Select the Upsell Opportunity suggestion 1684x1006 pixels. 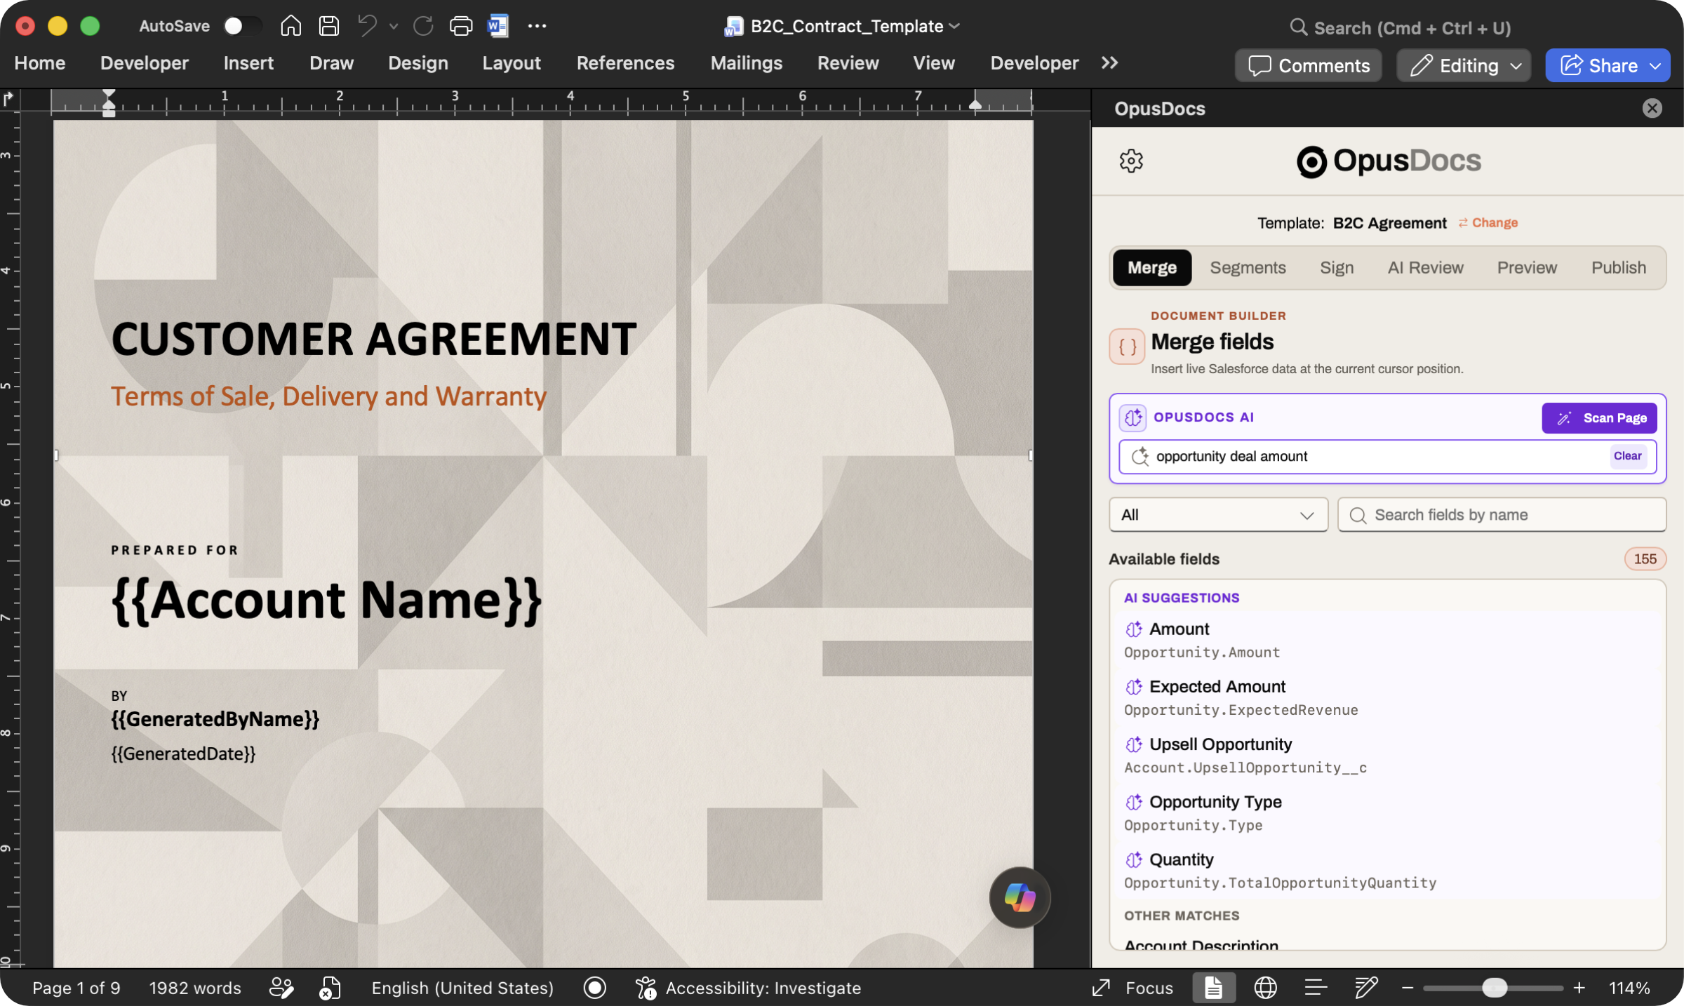click(1386, 756)
